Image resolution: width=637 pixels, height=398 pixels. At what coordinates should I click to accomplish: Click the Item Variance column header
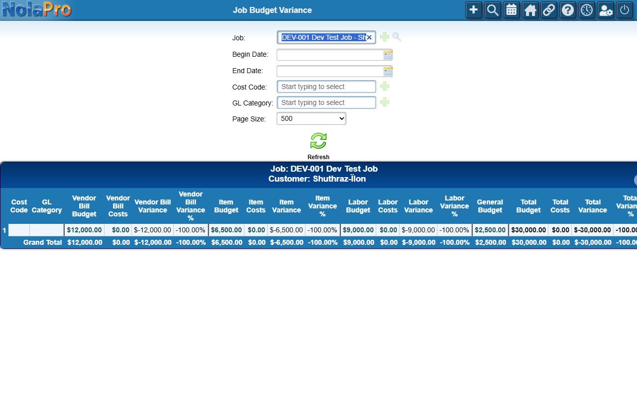[287, 206]
